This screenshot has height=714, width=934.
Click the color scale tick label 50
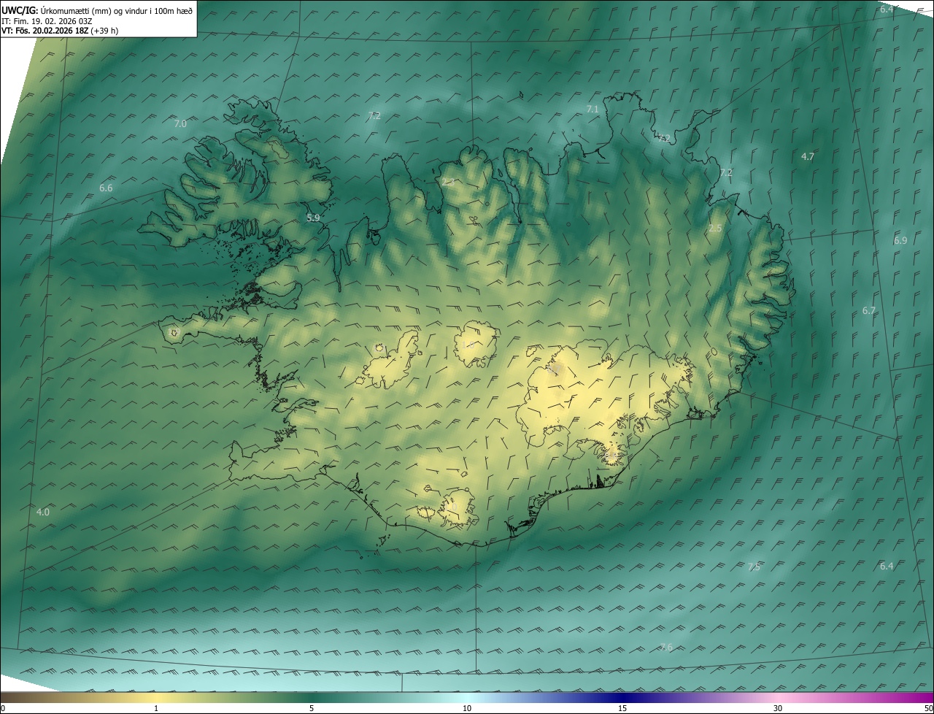click(928, 708)
